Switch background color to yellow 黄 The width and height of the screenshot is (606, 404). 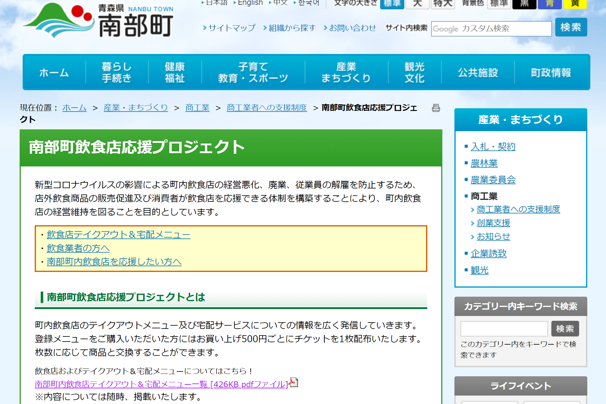[575, 4]
